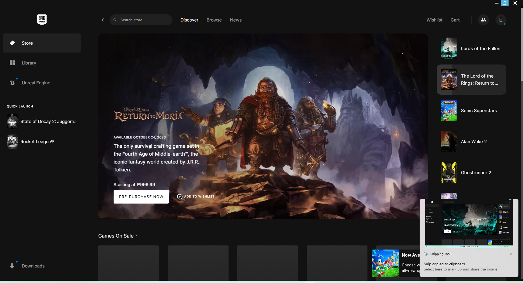
Task: Click the Library grid icon
Action: 12,63
